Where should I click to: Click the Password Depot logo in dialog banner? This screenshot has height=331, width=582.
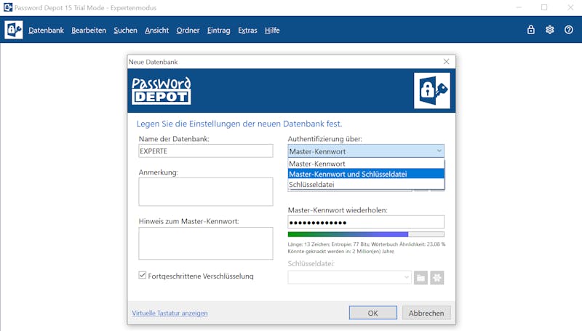coord(161,90)
